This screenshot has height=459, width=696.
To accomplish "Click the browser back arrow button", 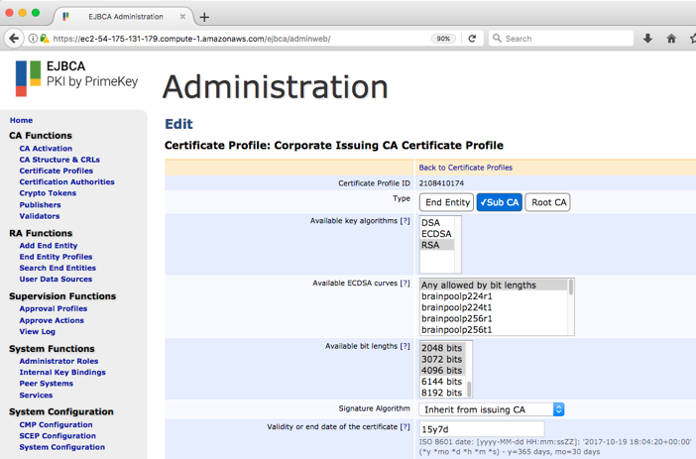I will click(14, 39).
